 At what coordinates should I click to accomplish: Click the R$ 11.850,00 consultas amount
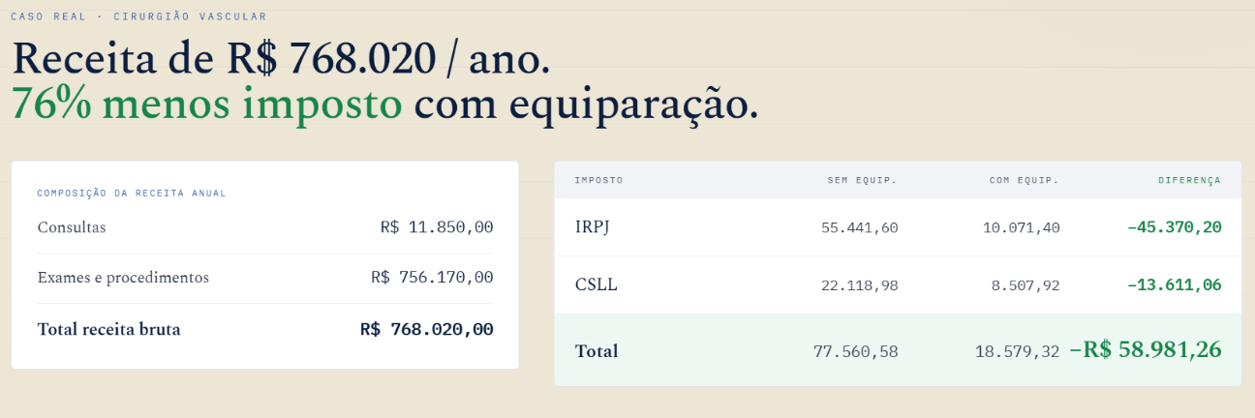pos(437,227)
